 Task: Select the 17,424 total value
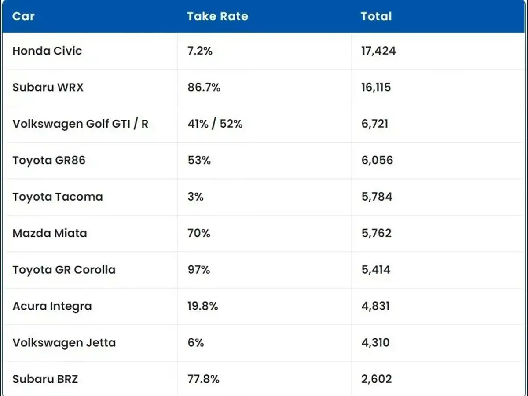click(378, 51)
